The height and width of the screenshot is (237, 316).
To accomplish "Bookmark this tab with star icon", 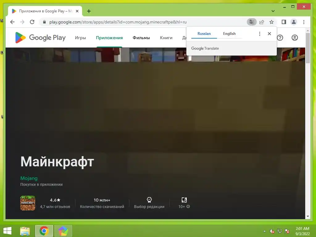I will pyautogui.click(x=272, y=22).
